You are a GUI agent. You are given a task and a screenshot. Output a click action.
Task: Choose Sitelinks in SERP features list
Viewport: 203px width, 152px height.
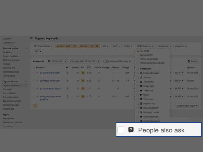pos(147,77)
